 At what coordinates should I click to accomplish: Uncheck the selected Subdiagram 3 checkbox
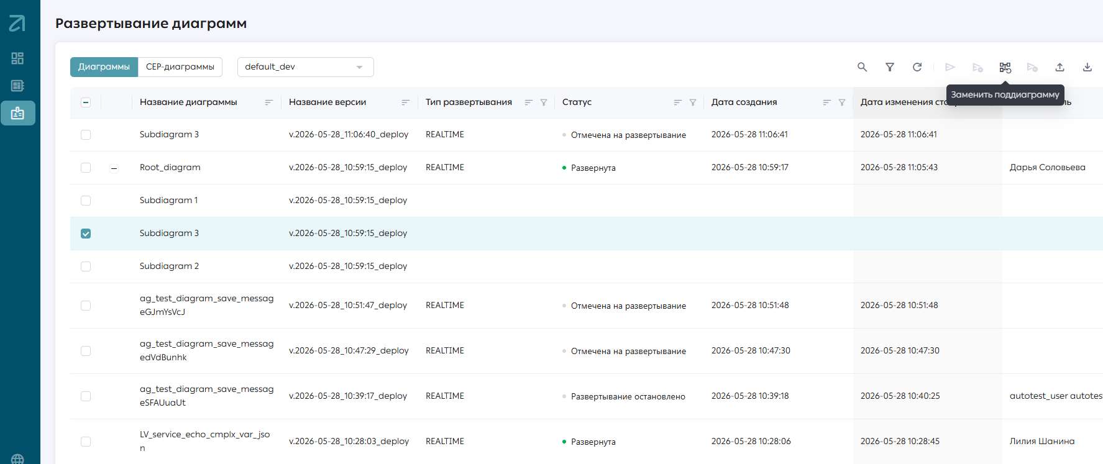click(86, 234)
